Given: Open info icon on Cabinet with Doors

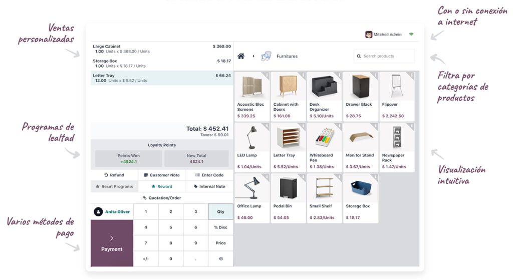Looking at the screenshot, I should coord(303,76).
